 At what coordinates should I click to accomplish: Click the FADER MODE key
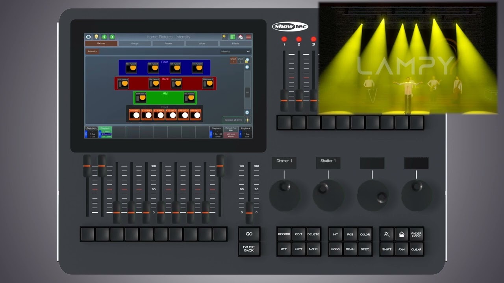pyautogui.click(x=416, y=235)
